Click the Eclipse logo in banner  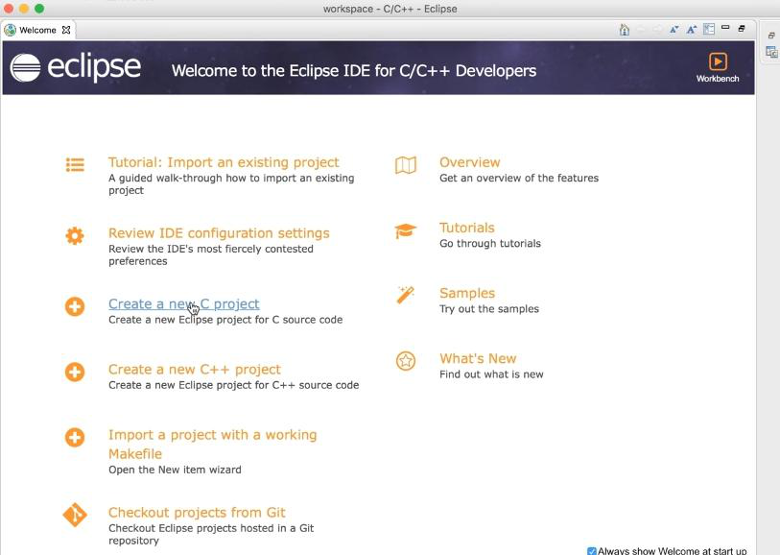click(76, 67)
